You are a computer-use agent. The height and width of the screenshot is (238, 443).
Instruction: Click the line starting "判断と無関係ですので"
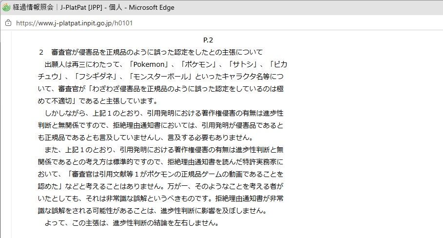(x=160, y=125)
